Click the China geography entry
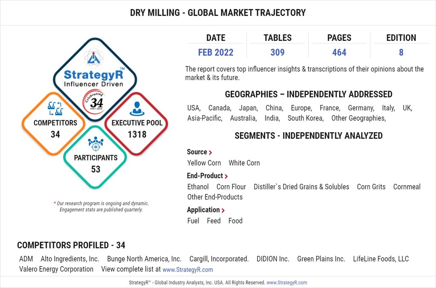436x288 pixels. click(275, 108)
